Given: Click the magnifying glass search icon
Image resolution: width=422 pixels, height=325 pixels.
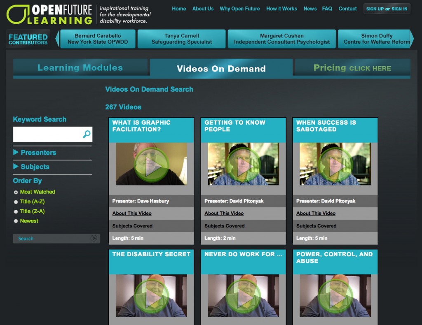Looking at the screenshot, I should coord(87,134).
